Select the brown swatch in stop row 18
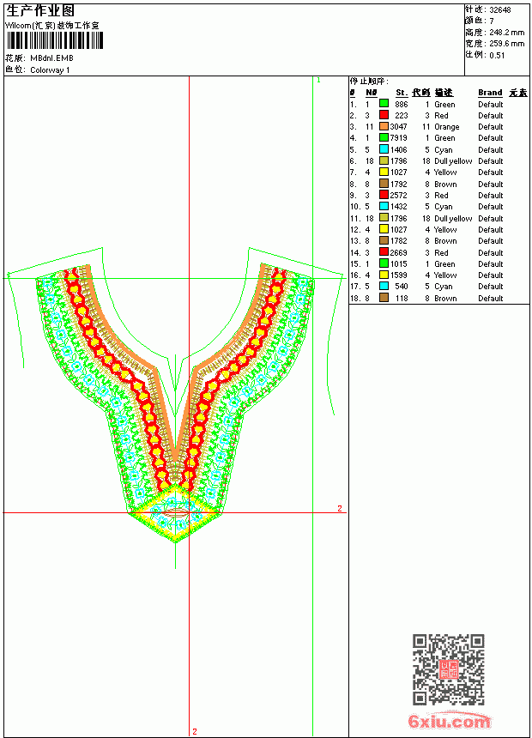 point(384,298)
